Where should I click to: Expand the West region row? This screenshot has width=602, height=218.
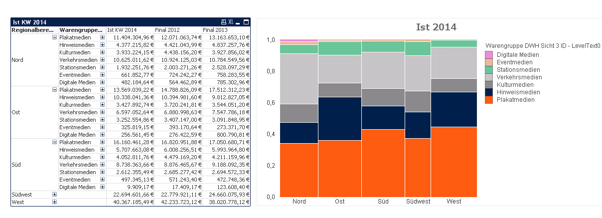click(x=54, y=202)
